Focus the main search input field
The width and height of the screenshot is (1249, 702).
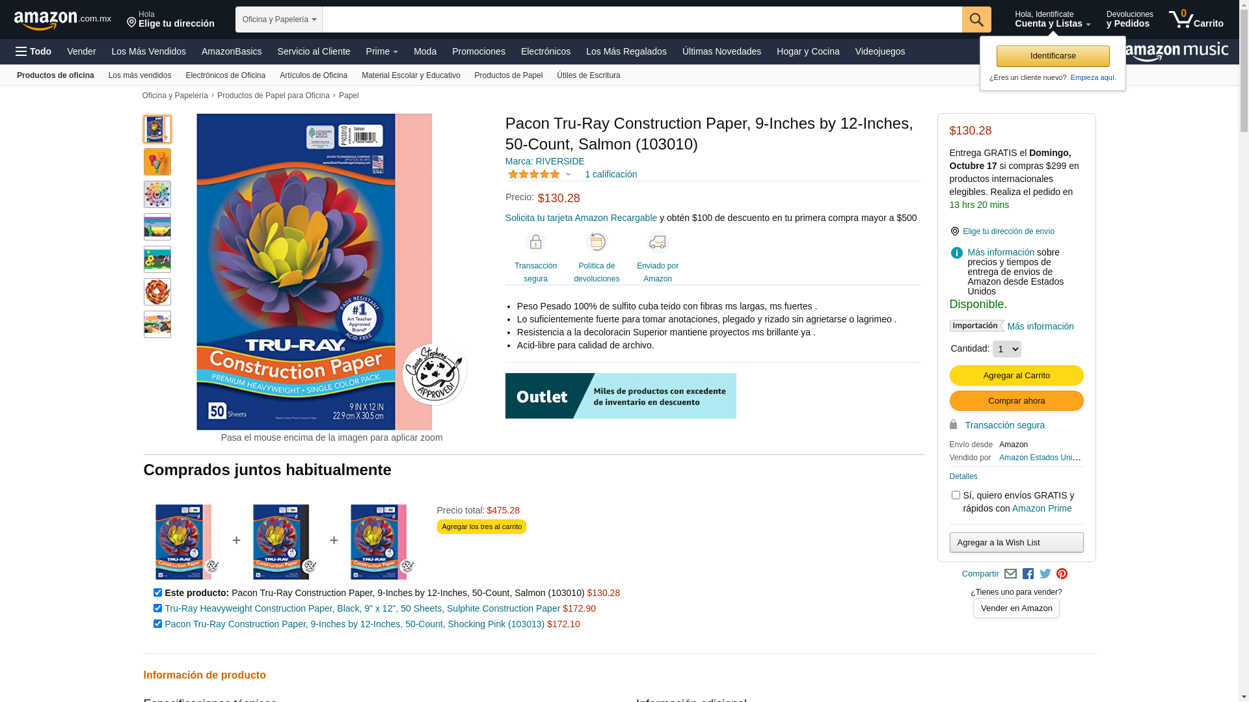tap(642, 19)
